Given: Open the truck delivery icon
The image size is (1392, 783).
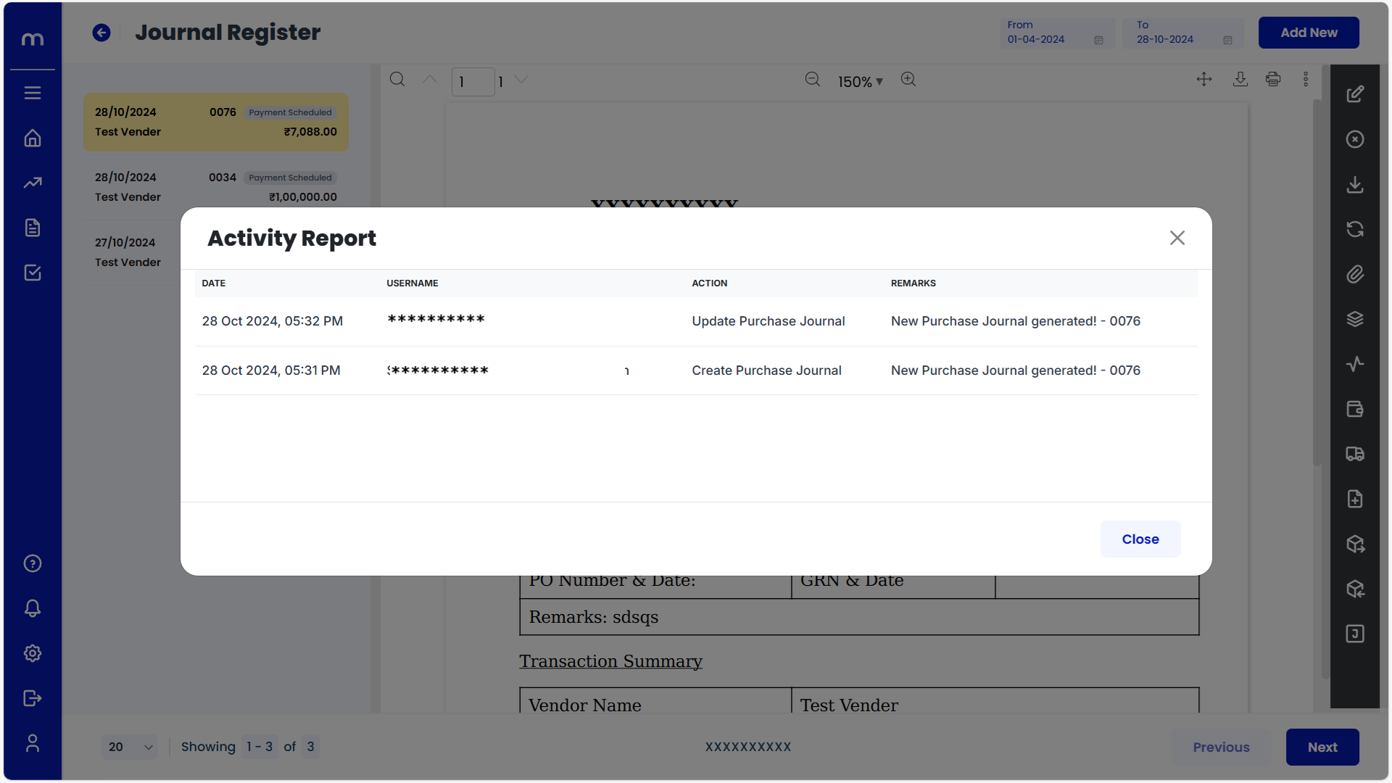Looking at the screenshot, I should point(1355,454).
